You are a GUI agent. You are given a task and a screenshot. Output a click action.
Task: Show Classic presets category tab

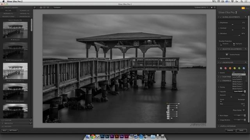(x=25, y=10)
